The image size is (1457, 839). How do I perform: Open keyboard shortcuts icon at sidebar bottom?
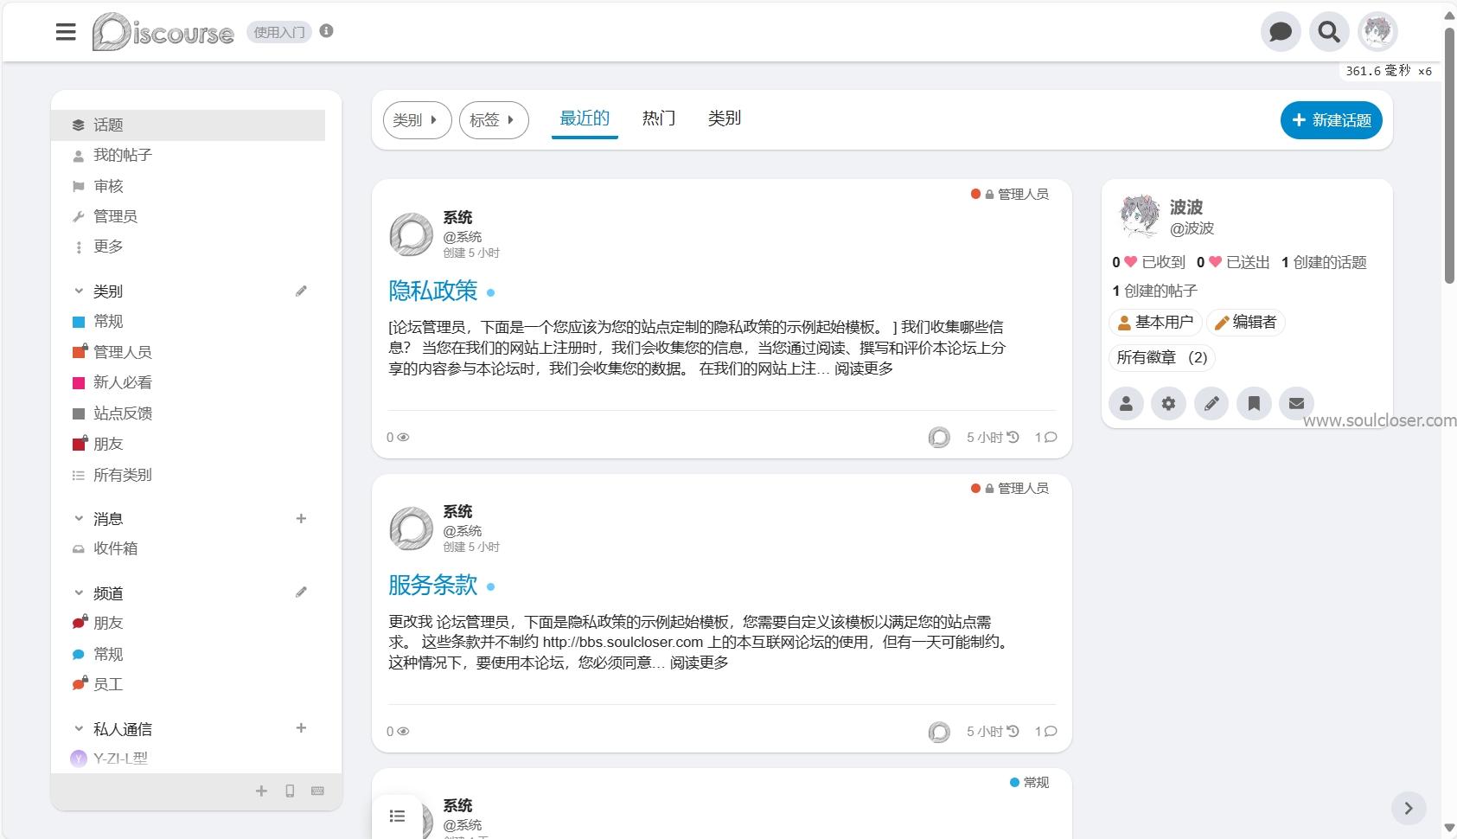click(x=318, y=791)
